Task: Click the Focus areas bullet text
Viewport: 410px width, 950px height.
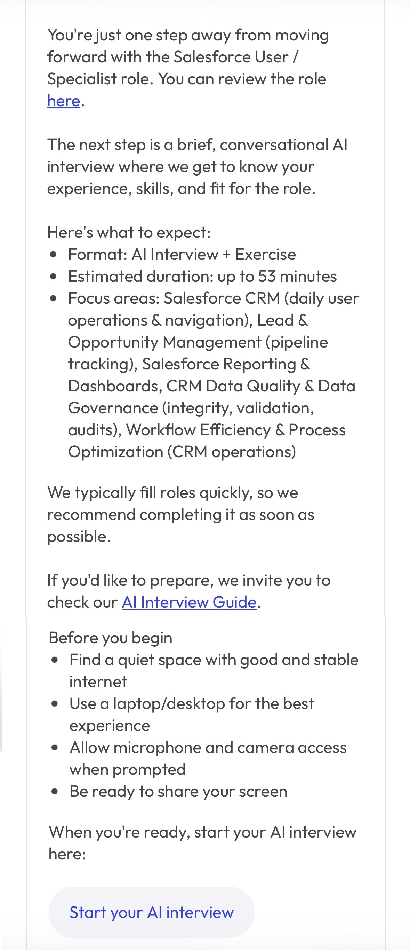Action: (214, 375)
